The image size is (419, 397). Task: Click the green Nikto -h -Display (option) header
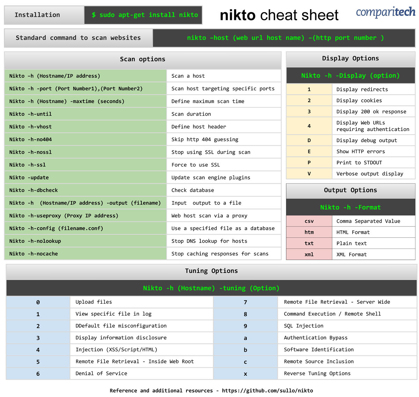pos(350,75)
